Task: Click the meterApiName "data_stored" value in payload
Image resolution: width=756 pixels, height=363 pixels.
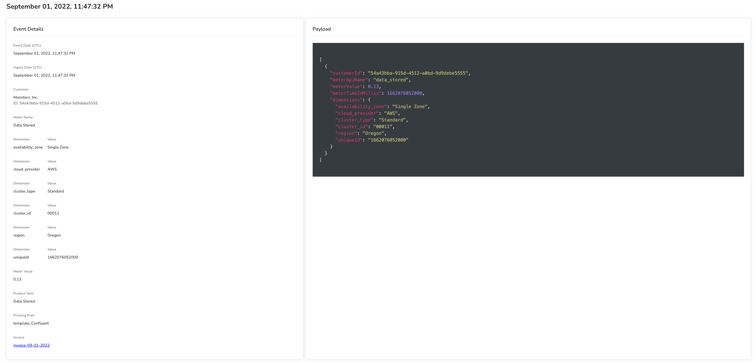Action: tap(391, 80)
